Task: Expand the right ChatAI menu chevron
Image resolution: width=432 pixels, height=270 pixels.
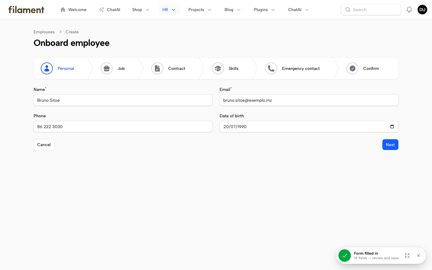Action: (307, 10)
